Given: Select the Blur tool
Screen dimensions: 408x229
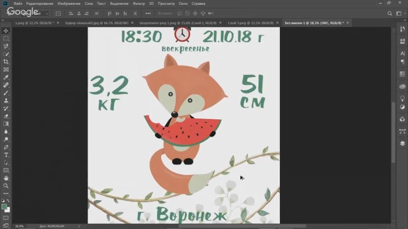Looking at the screenshot, I should coord(6,132).
